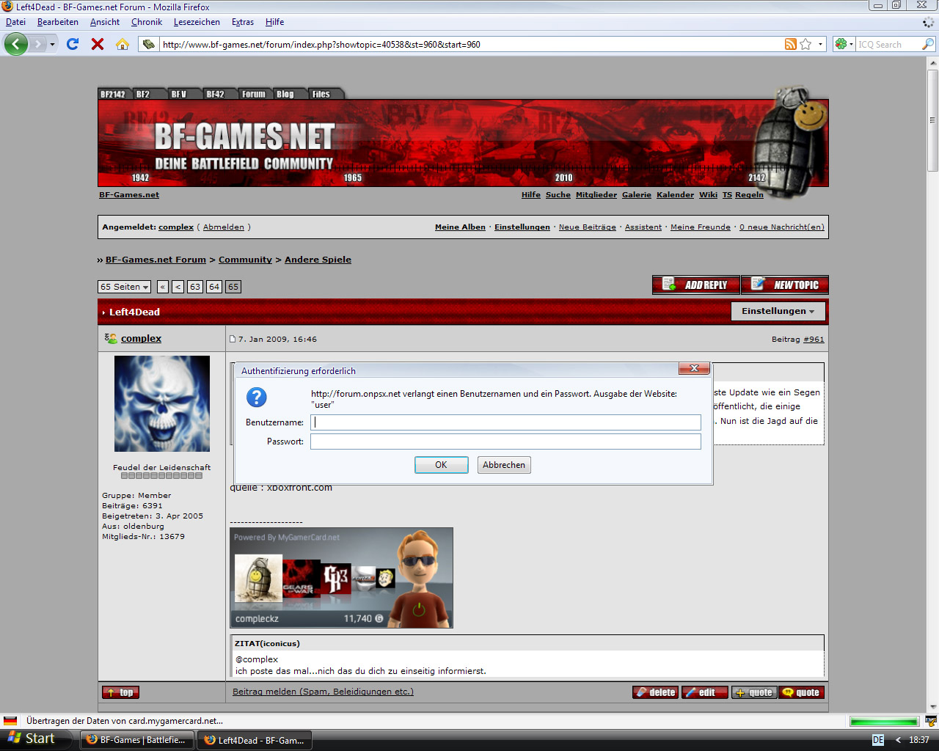Open the Kalender link
939x751 pixels.
tap(675, 195)
